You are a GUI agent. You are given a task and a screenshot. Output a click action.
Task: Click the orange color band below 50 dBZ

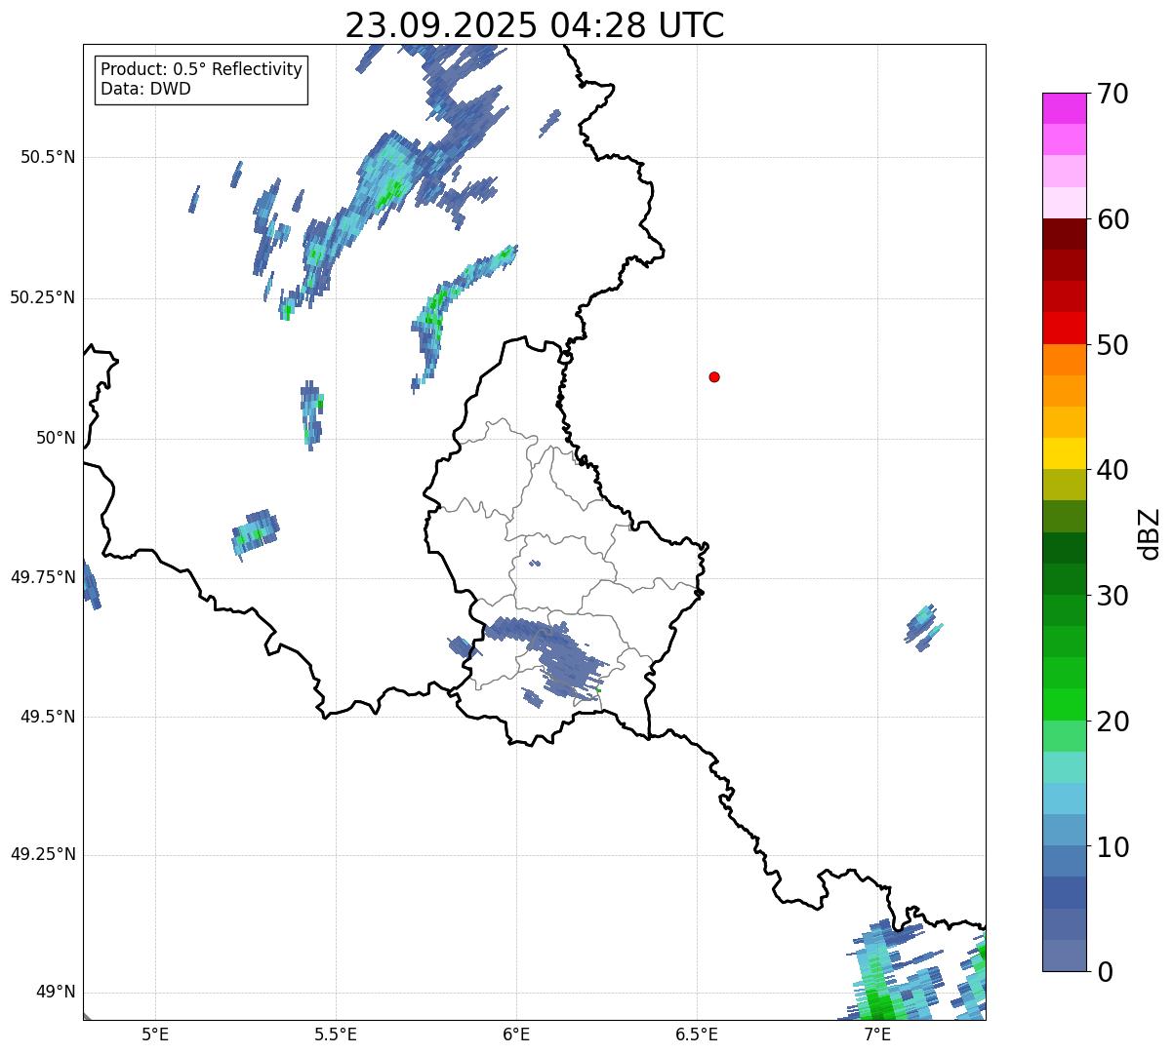[1064, 360]
